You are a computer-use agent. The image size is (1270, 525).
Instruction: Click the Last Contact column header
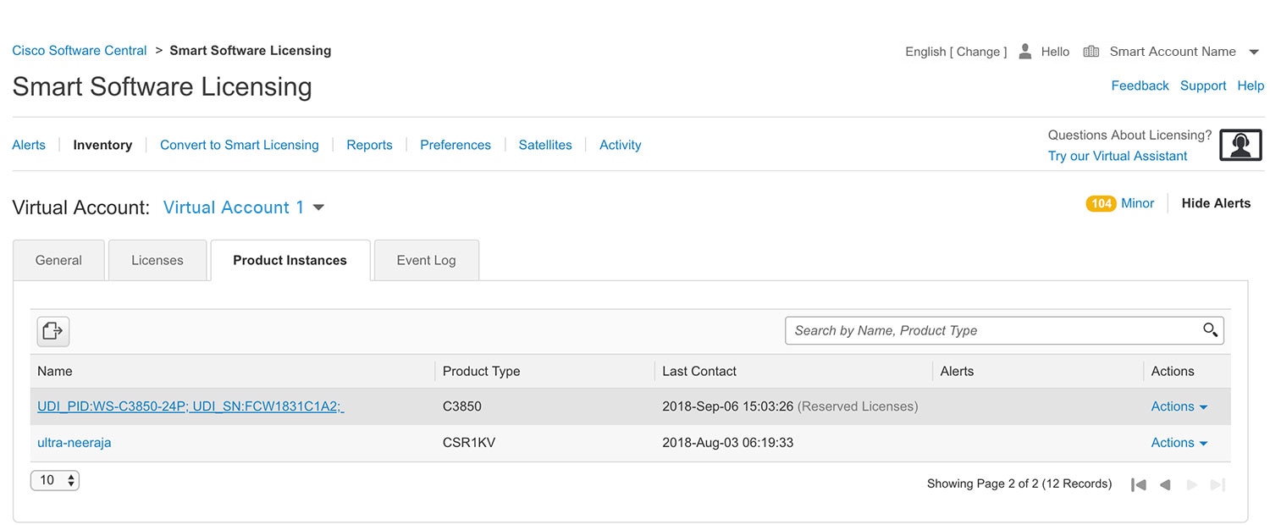(x=699, y=371)
